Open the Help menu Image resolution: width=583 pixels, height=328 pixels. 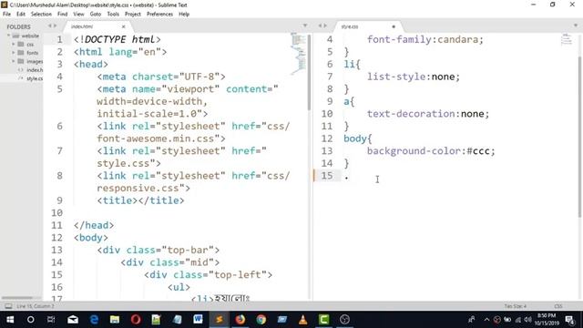tap(184, 15)
